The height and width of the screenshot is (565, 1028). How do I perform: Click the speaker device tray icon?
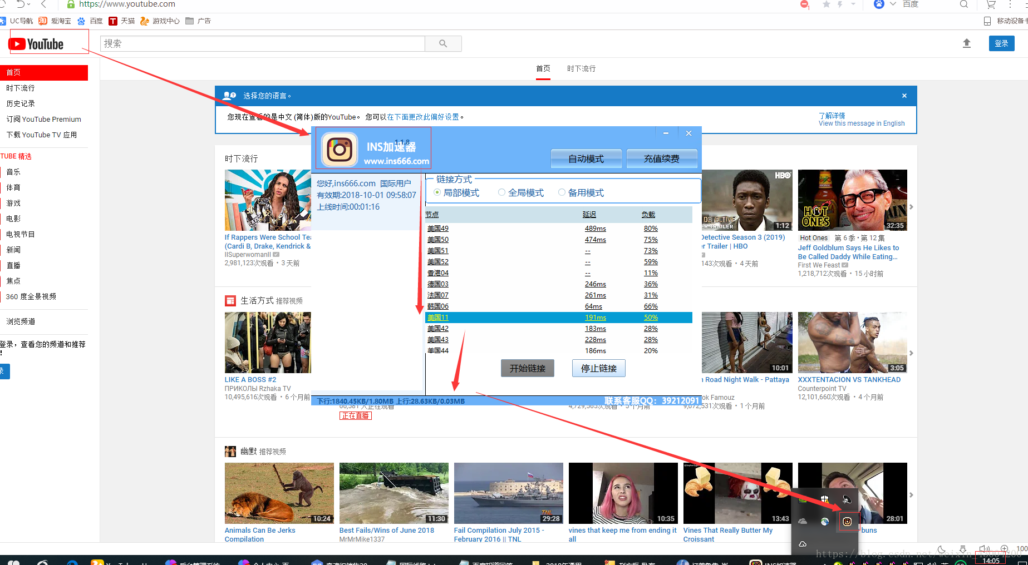coord(847,499)
